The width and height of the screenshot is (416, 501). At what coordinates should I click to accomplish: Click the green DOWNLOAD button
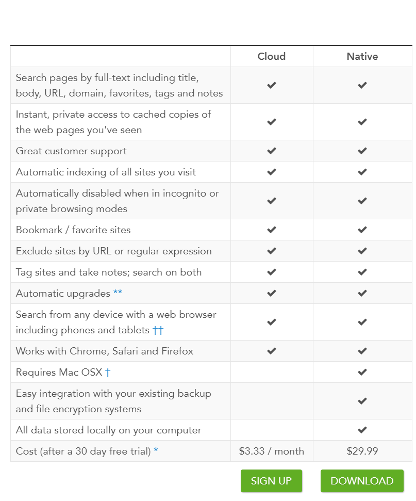(362, 481)
